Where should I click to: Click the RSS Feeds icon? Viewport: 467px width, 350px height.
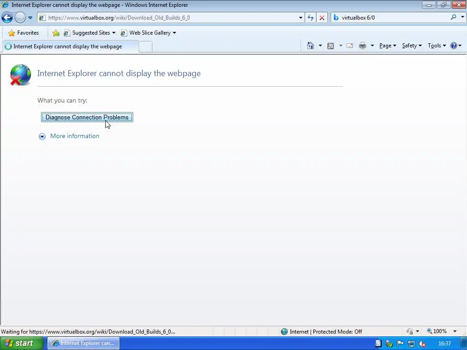click(x=331, y=46)
